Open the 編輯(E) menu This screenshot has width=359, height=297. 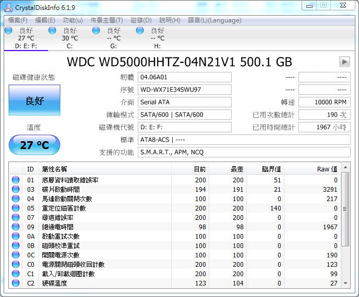45,20
